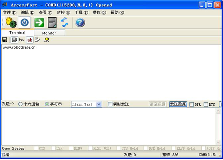The image size is (223, 160).
Task: Open help via the blue question mark icon
Action: 80,22
